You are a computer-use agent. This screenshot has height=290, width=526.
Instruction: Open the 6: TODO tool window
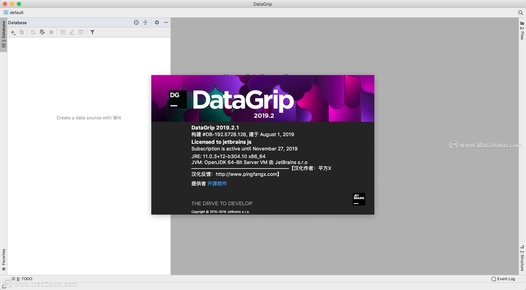pyautogui.click(x=22, y=279)
